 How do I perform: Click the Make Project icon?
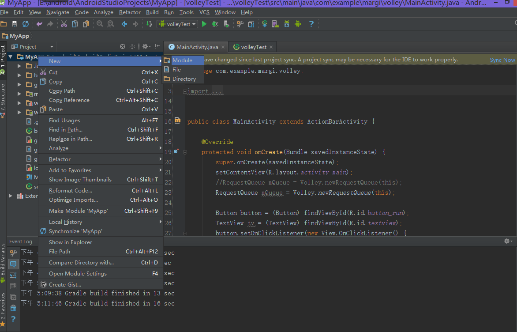click(x=149, y=24)
